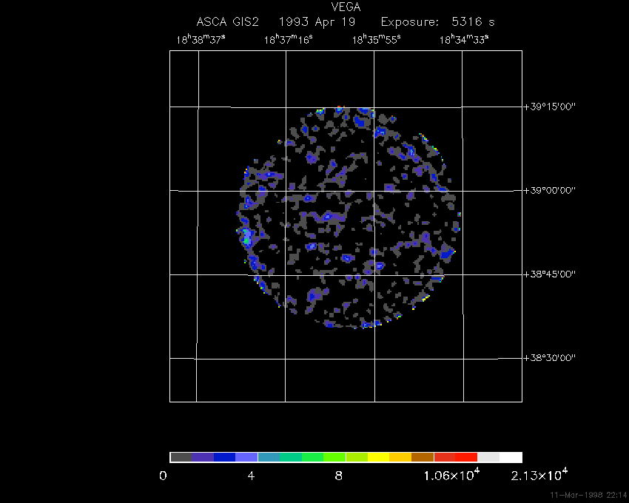Screen dimensions: 629x503
Task: Click the colorbar value 0
Action: tap(163, 476)
